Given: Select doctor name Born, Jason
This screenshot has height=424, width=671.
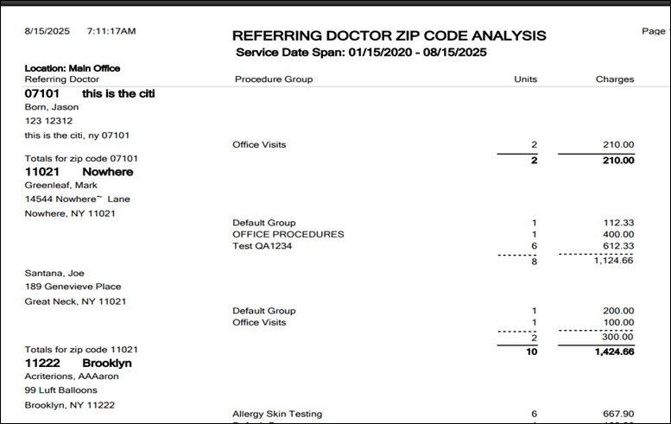Looking at the screenshot, I should pyautogui.click(x=52, y=107).
